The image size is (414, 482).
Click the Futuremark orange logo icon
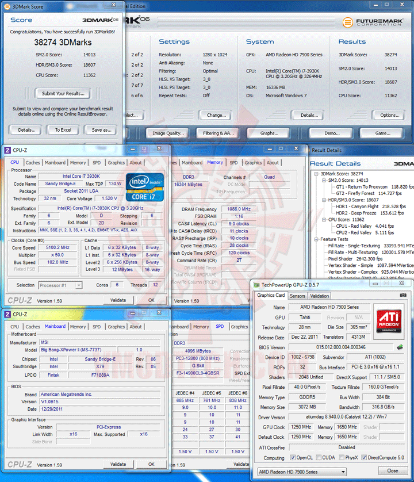tap(348, 22)
